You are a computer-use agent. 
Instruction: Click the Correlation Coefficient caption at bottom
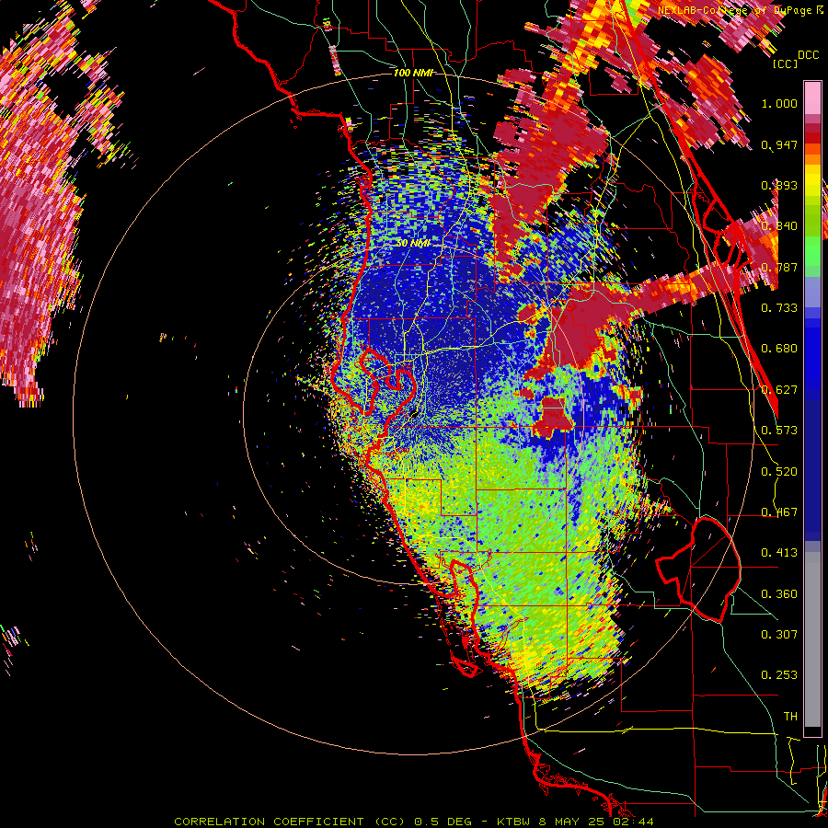tap(414, 822)
